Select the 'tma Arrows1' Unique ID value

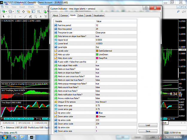[116, 102]
